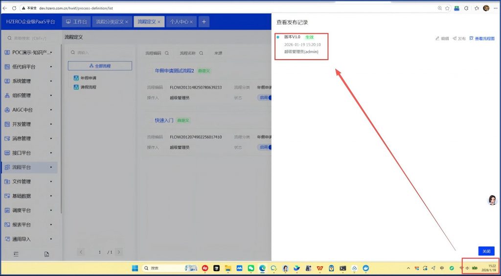Expand the 系统管理 sidebar menu

[x=29, y=81]
